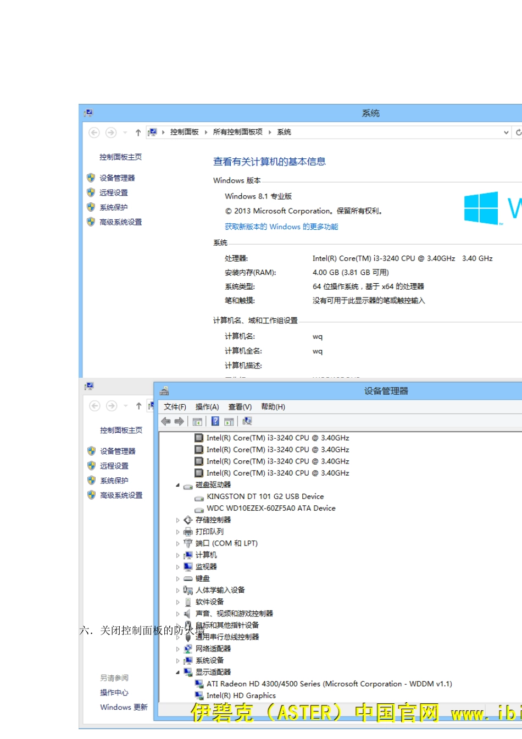Viewport: 522px width, 739px height.
Task: Select the 打印队列 printer icon
Action: 188,532
